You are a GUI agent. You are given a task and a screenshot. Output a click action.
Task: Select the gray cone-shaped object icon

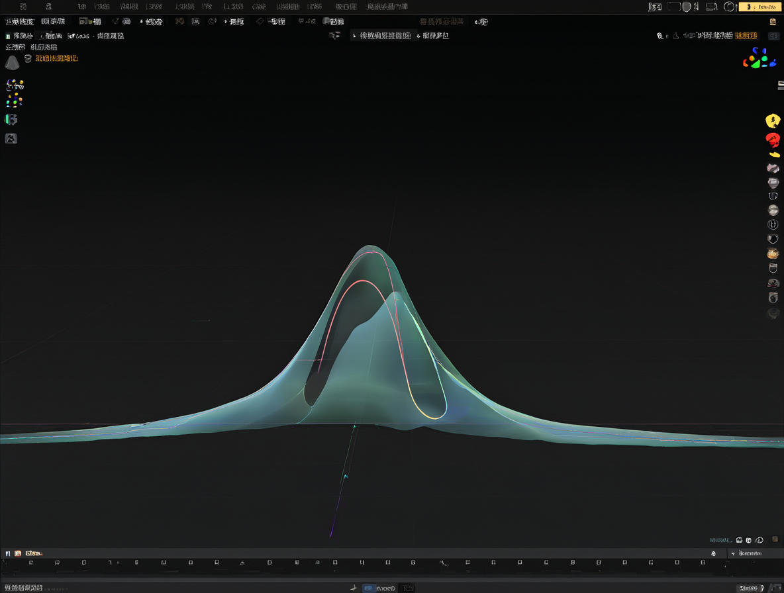pyautogui.click(x=12, y=62)
